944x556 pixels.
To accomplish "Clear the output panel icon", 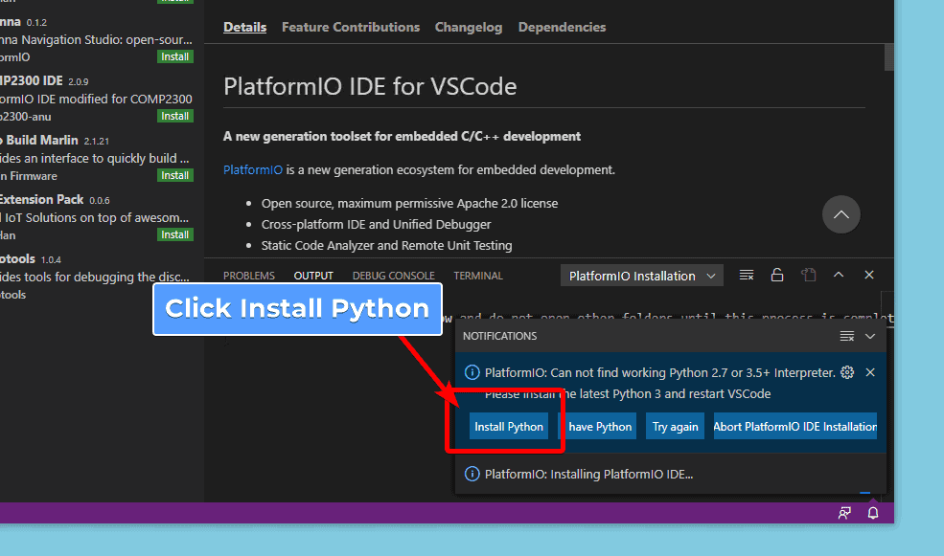I will click(746, 275).
